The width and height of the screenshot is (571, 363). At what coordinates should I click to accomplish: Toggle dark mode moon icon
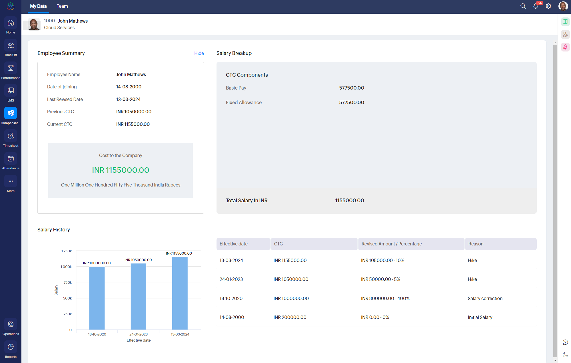click(565, 355)
